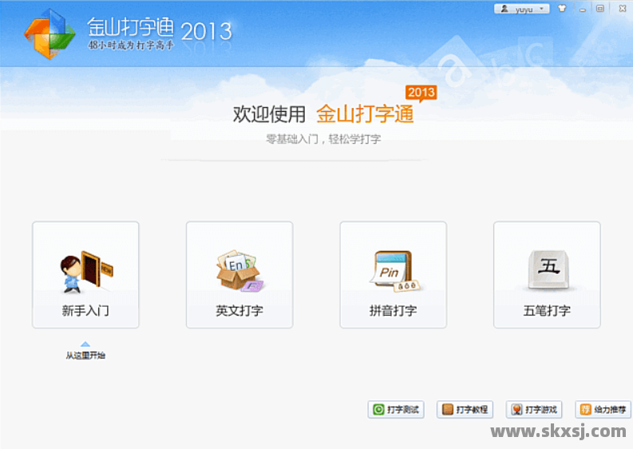Open the 给力推荐 recommendations
This screenshot has width=633, height=449.
(x=603, y=410)
